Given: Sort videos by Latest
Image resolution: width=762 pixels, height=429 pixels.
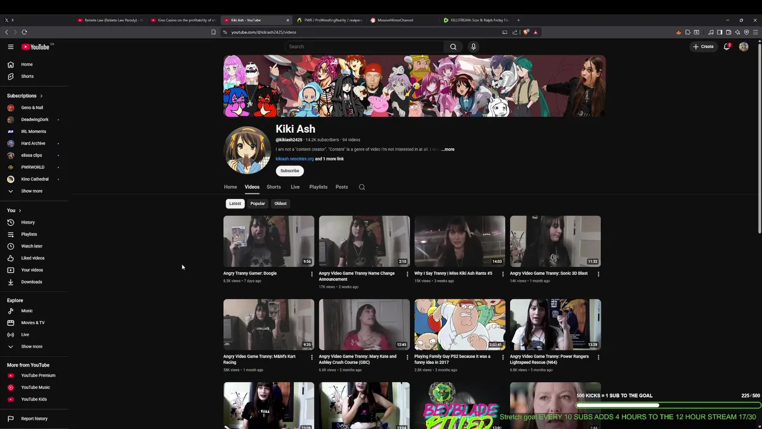Looking at the screenshot, I should (235, 204).
